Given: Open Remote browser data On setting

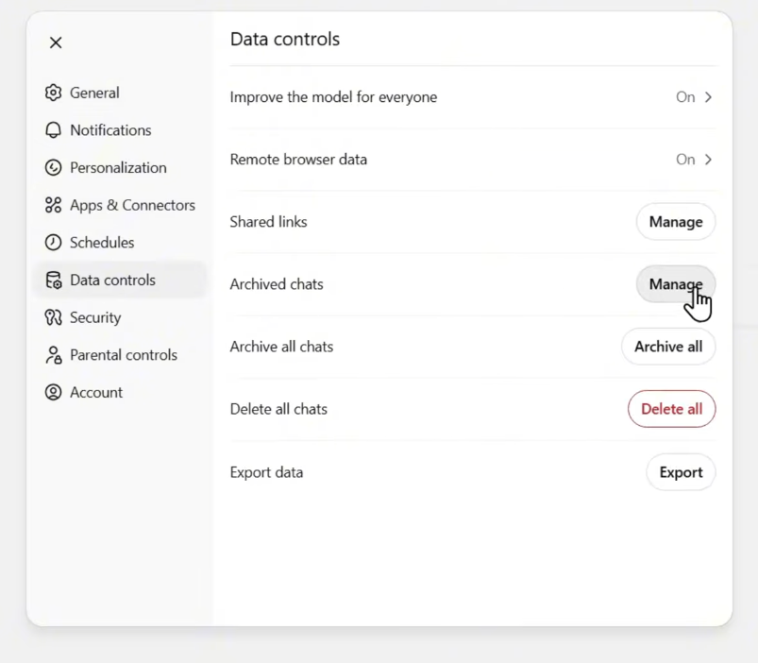Looking at the screenshot, I should coord(685,160).
